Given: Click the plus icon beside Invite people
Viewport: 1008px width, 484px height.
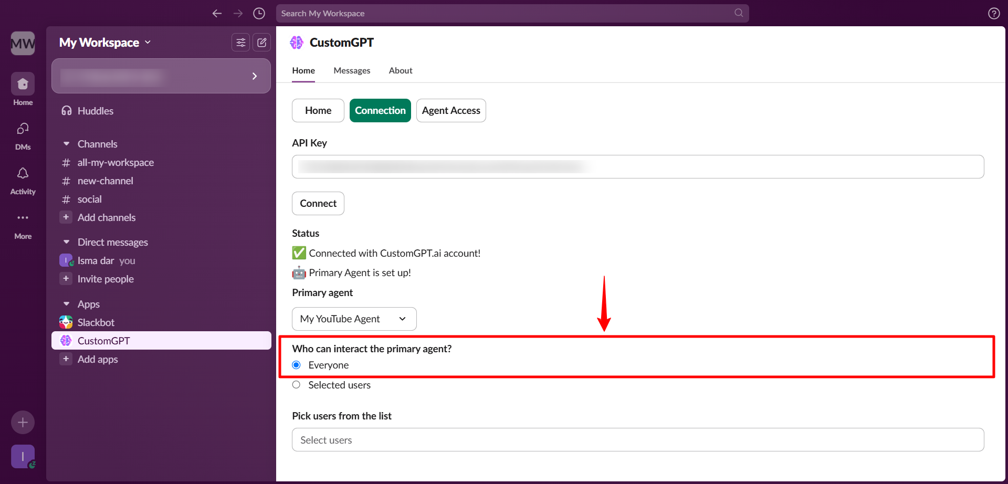Looking at the screenshot, I should click(x=66, y=279).
